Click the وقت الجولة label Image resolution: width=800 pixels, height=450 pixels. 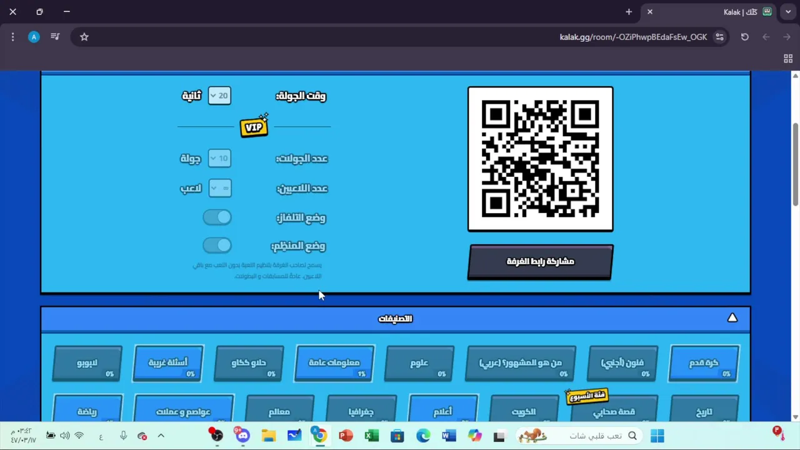click(x=301, y=96)
